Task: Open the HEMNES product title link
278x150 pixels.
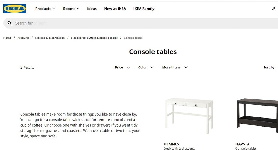Action: pyautogui.click(x=171, y=144)
